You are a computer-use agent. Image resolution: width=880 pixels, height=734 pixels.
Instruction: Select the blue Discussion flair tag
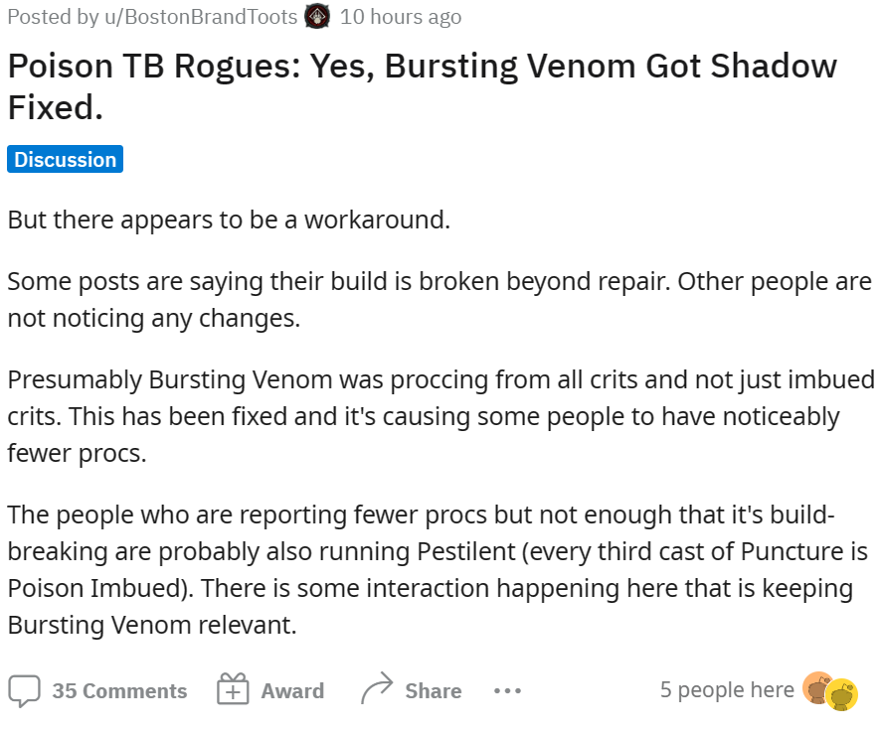point(65,160)
